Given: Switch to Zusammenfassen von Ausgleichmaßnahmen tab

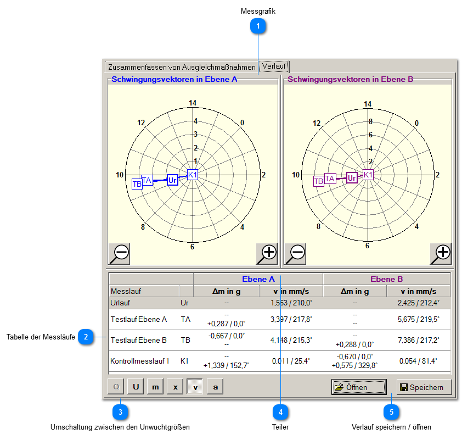Looking at the screenshot, I should click(181, 67).
